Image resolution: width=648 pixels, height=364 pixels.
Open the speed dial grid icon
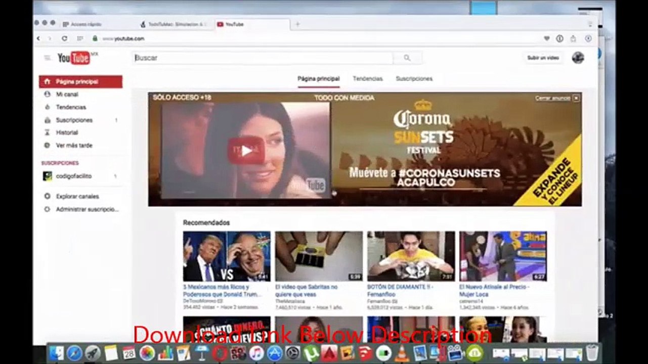[80, 38]
